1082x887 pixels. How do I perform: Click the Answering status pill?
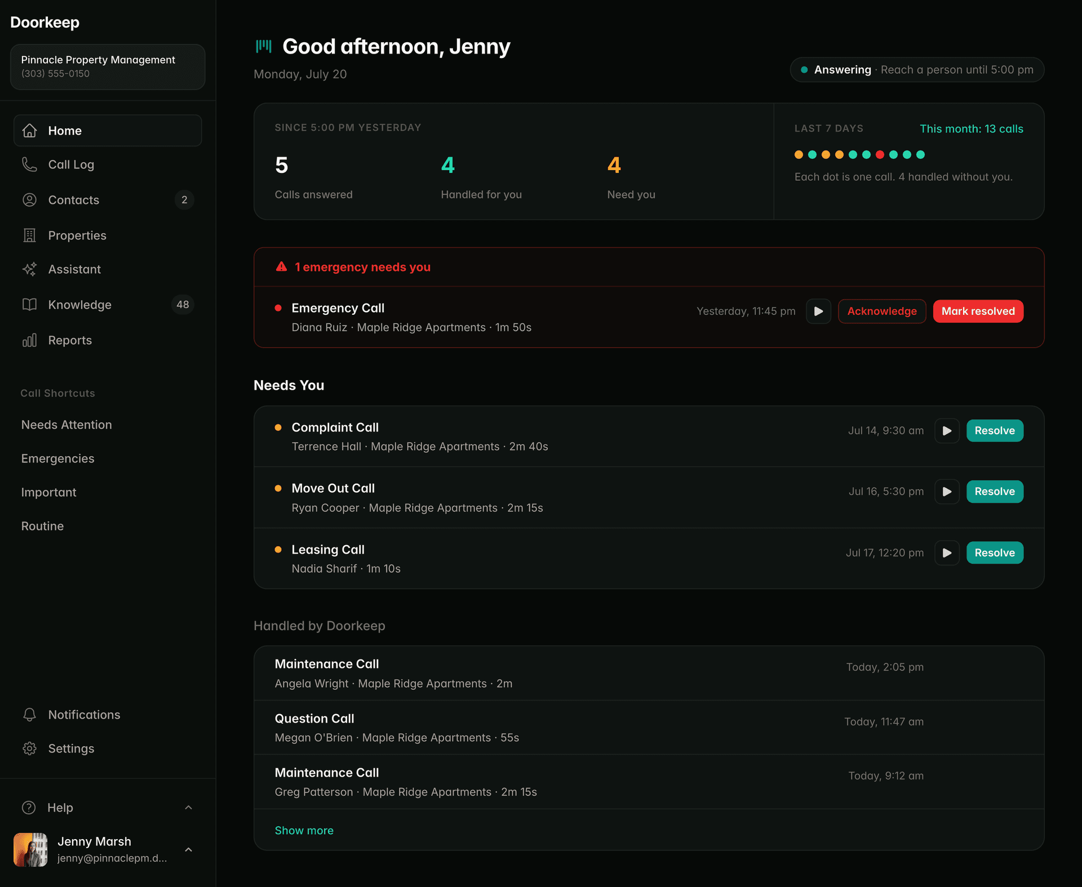[x=917, y=70]
